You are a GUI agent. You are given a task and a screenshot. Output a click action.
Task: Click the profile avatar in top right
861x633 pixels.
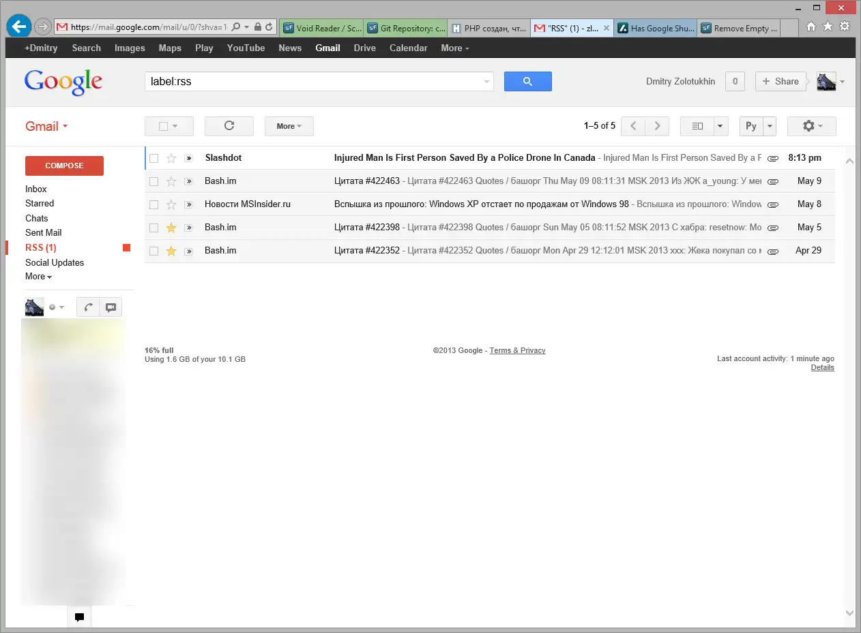pyautogui.click(x=826, y=81)
